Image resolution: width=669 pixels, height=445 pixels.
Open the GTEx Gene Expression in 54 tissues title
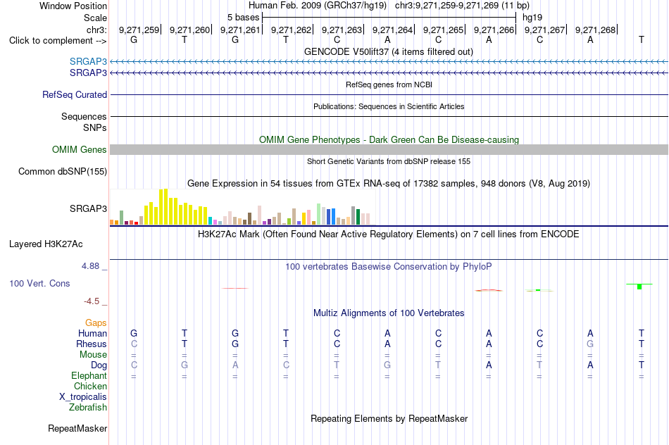(x=389, y=184)
